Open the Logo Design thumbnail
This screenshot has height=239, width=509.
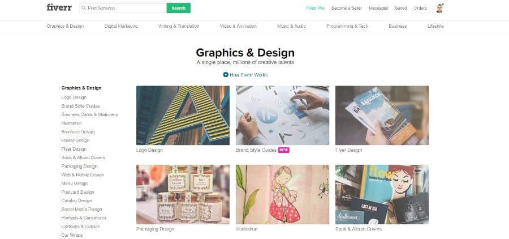(183, 116)
